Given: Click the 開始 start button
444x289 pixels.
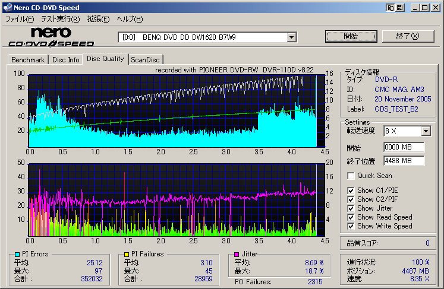Looking at the screenshot, I should pos(351,36).
